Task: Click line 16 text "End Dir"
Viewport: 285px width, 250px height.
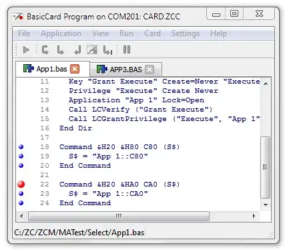Action: 75,128
